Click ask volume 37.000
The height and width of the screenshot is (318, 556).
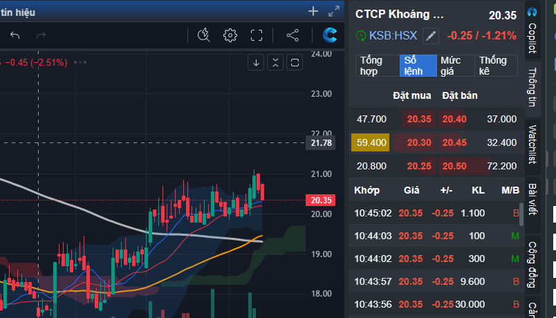[x=501, y=119]
